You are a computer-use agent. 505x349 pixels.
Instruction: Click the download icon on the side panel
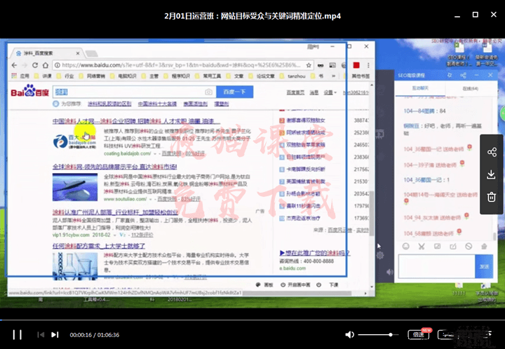492,174
